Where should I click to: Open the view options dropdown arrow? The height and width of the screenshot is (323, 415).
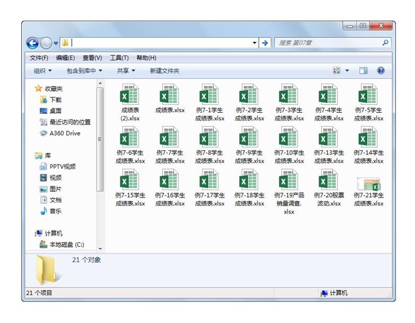click(347, 70)
